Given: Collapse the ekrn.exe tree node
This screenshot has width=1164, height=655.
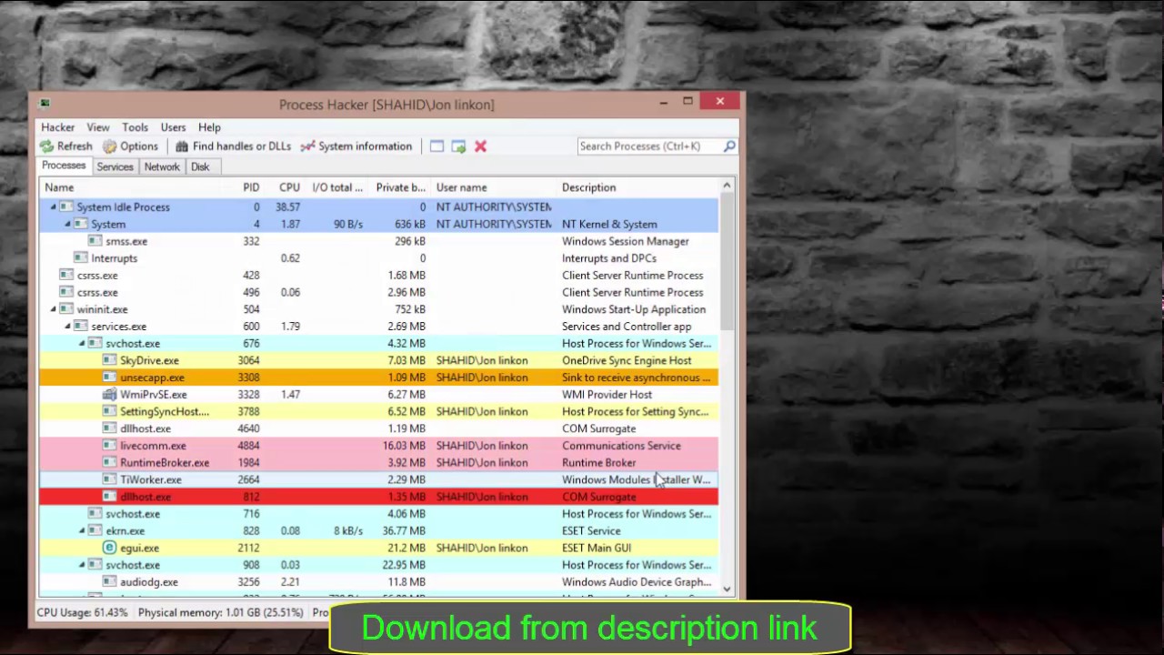Looking at the screenshot, I should (x=83, y=531).
